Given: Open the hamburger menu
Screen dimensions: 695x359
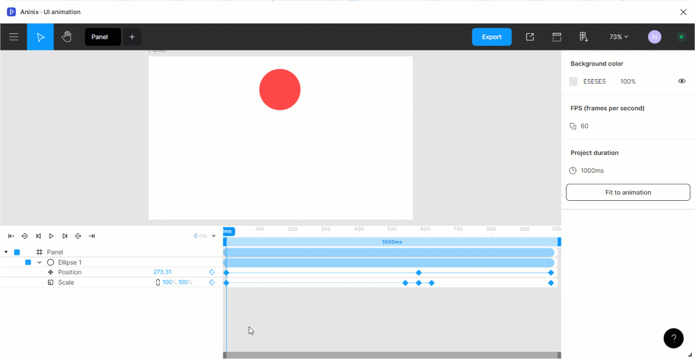Looking at the screenshot, I should pyautogui.click(x=14, y=36).
